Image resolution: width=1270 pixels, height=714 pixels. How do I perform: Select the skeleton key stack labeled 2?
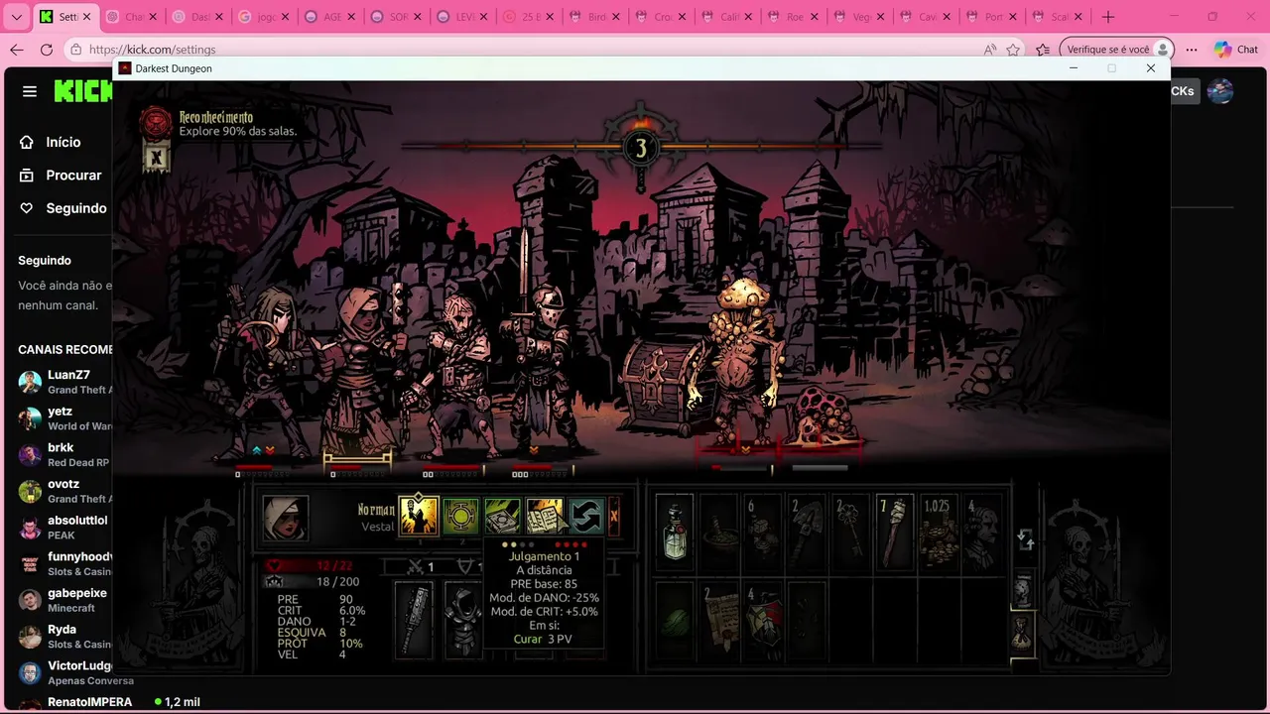pyautogui.click(x=849, y=534)
